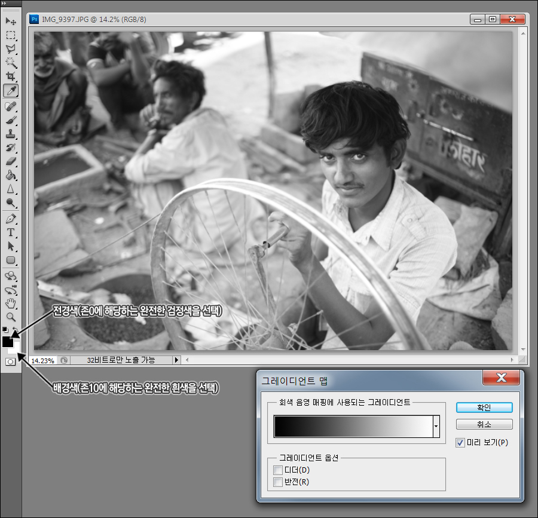Viewport: 538px width, 518px height.
Task: Enable the 디더(D) checkbox
Action: pyautogui.click(x=278, y=470)
